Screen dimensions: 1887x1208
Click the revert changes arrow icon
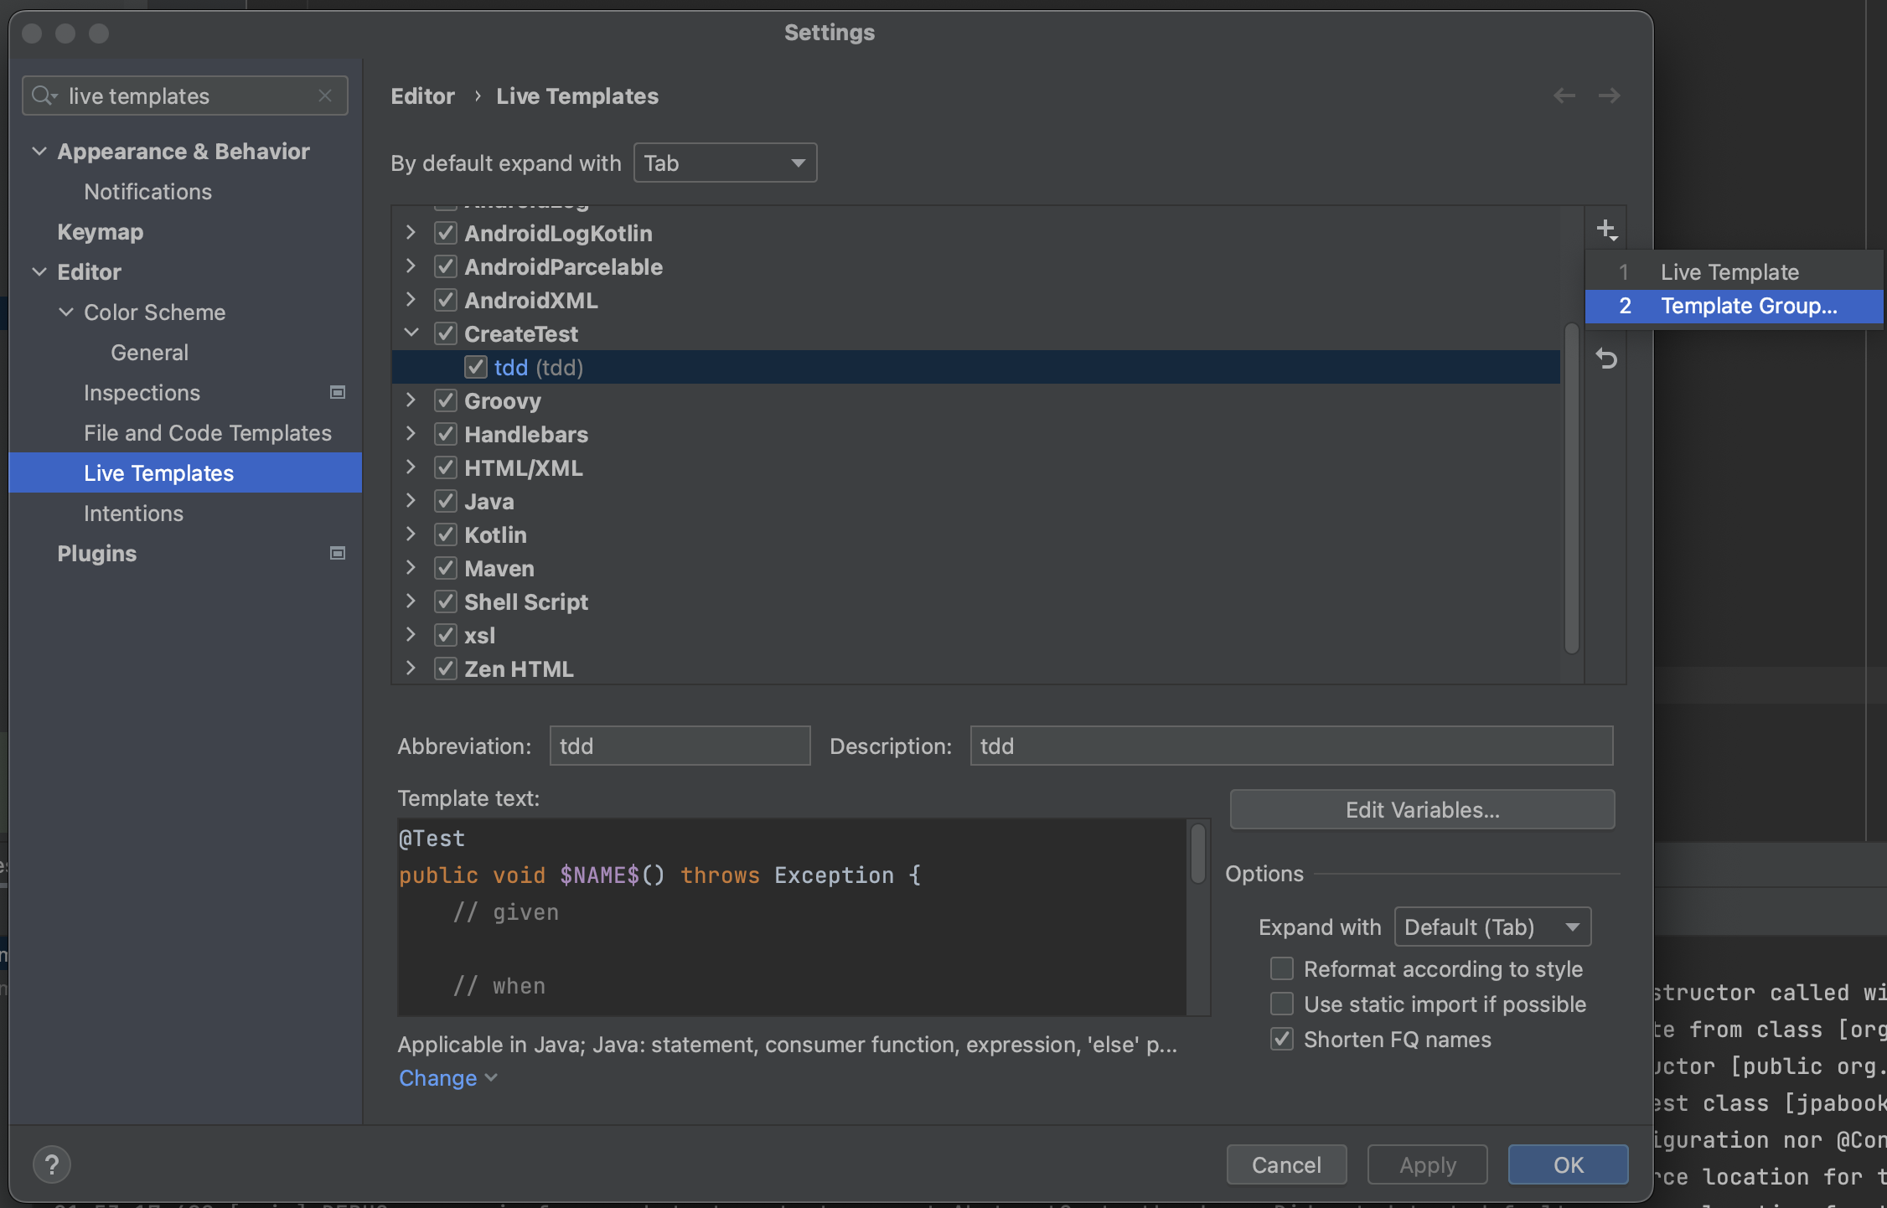(1605, 359)
